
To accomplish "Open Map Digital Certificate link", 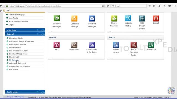I will pos(18,45).
